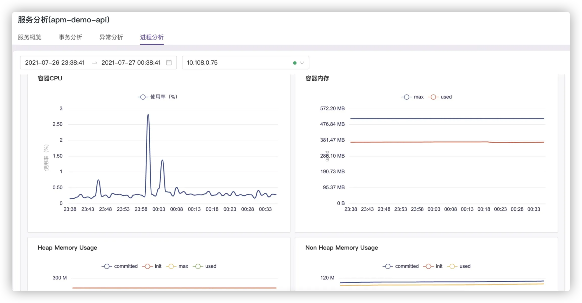
Task: Switch to 事务分析 tab
Action: [x=70, y=37]
